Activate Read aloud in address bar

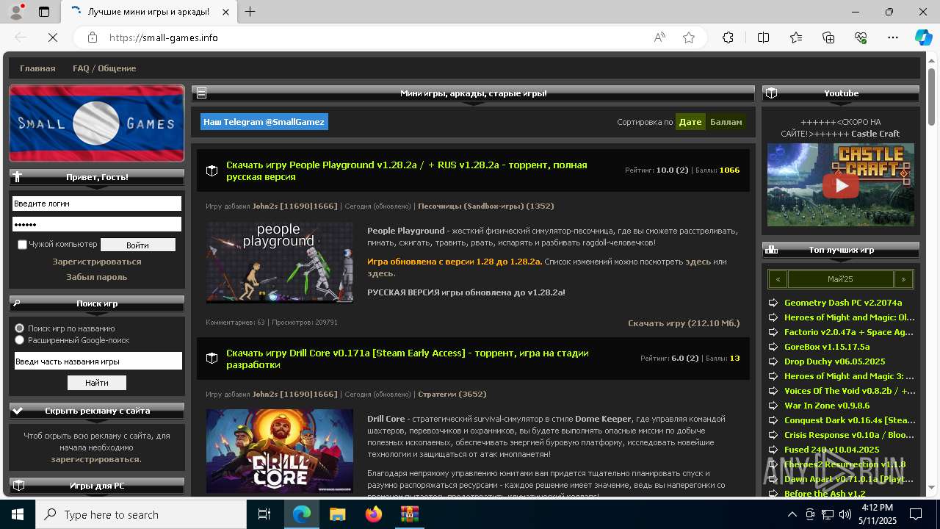659,37
